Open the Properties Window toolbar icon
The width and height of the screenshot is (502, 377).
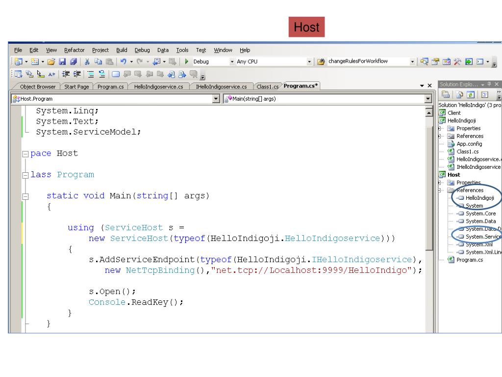[x=435, y=61]
